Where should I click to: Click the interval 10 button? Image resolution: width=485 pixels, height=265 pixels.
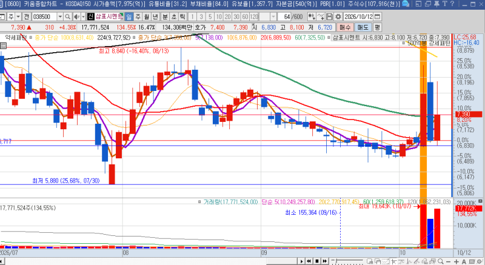(219, 17)
